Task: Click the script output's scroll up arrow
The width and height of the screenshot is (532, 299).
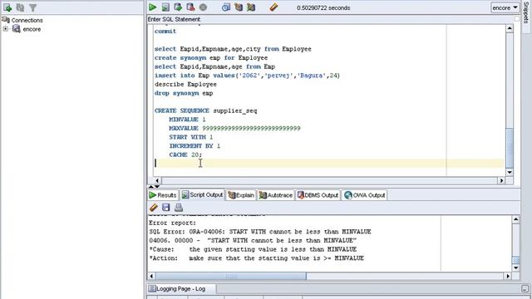Action: pos(515,219)
